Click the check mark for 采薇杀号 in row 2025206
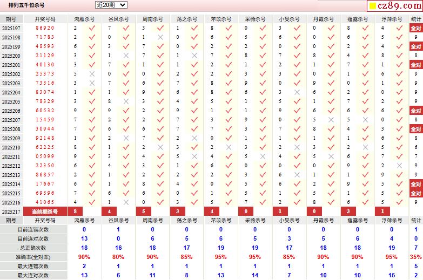The width and height of the screenshot is (423, 280). (x=263, y=111)
